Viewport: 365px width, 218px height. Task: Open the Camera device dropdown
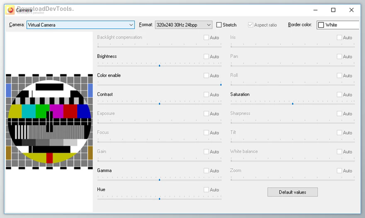point(80,25)
